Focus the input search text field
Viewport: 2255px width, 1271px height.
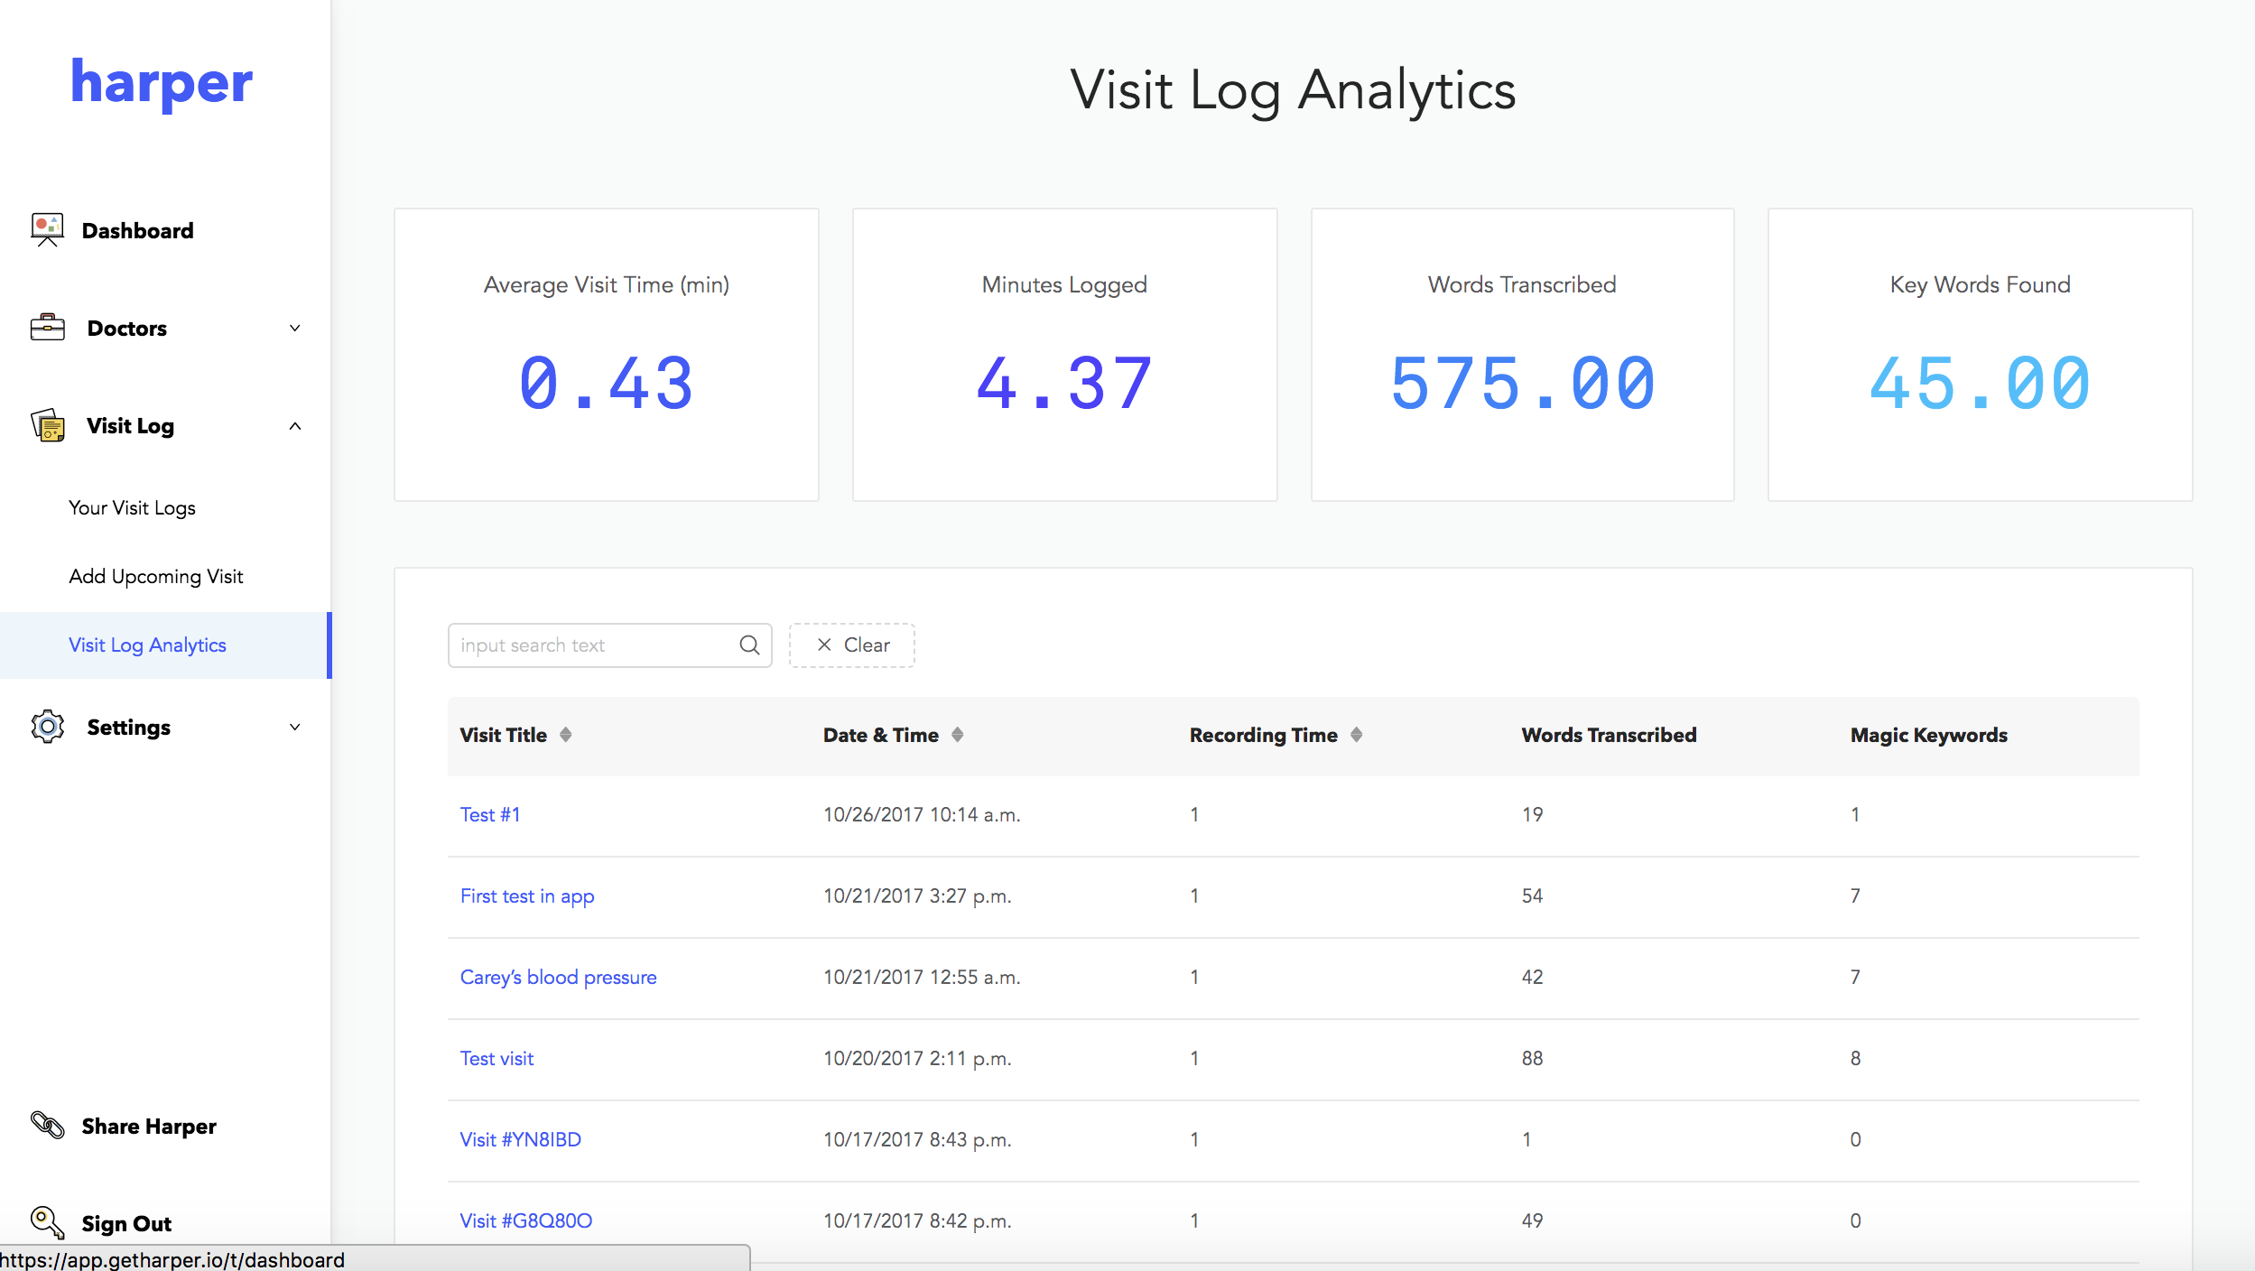(x=596, y=645)
